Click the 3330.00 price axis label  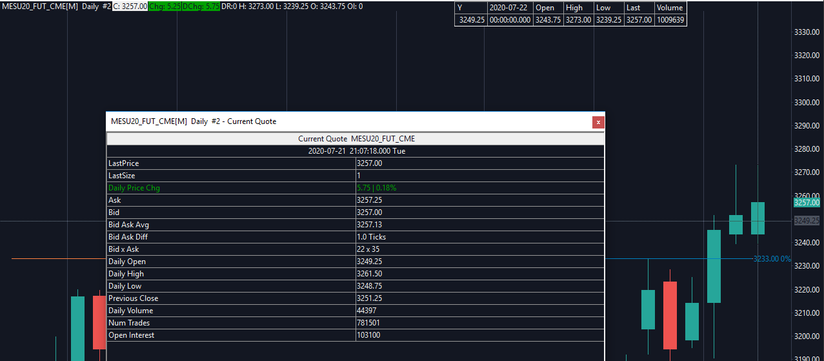(807, 32)
